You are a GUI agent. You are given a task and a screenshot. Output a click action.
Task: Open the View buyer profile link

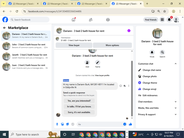click(x=102, y=75)
